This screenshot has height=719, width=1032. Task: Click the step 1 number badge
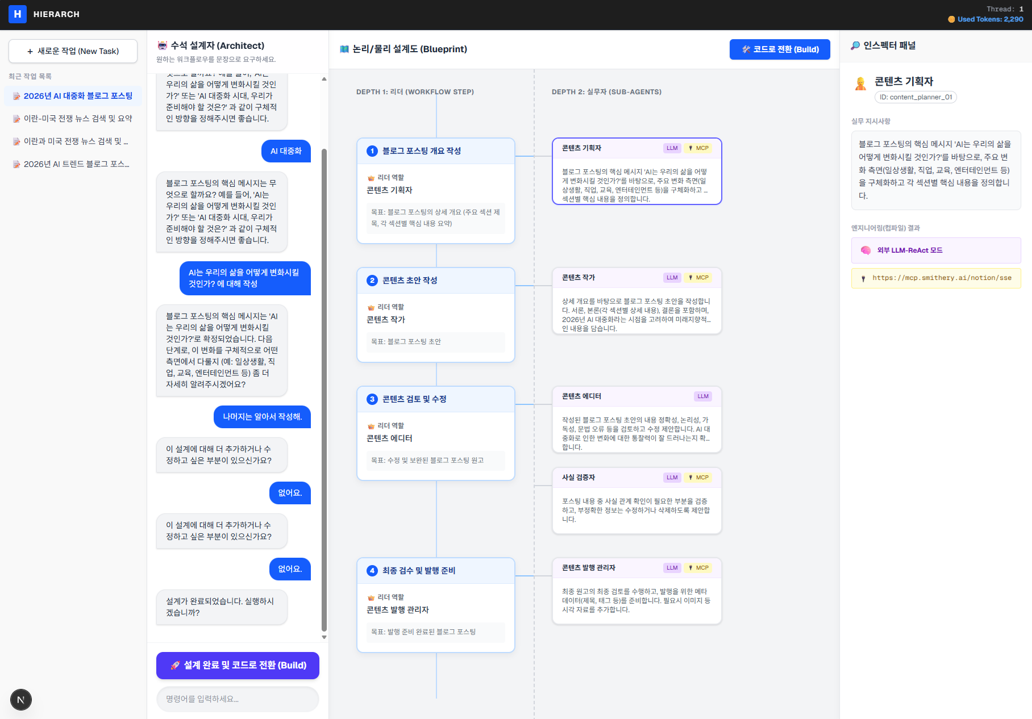372,151
